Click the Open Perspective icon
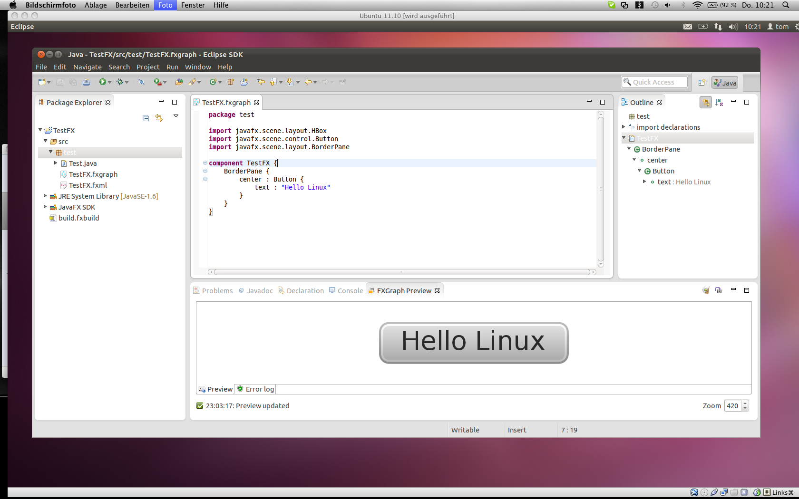Viewport: 799px width, 499px height. coord(702,83)
